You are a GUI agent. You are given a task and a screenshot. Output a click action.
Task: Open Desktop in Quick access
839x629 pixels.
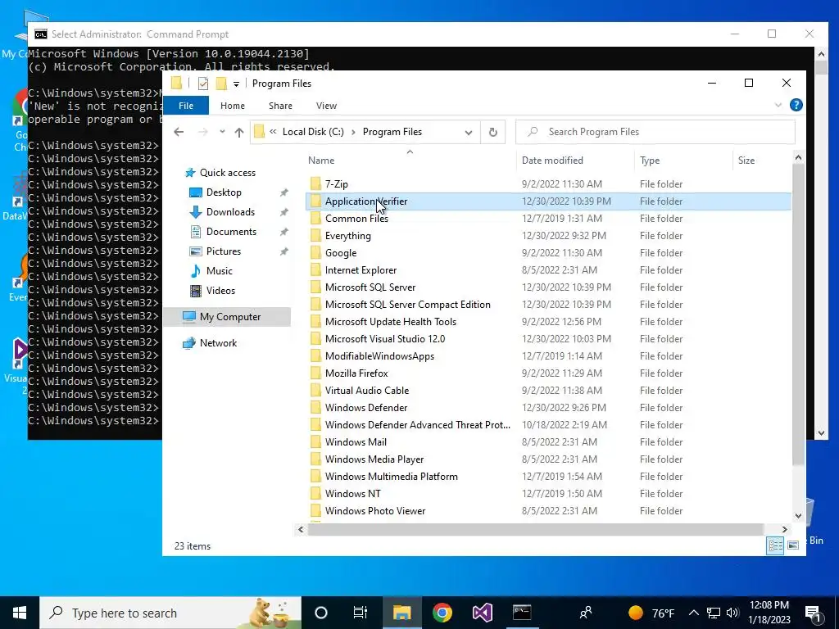pos(224,192)
